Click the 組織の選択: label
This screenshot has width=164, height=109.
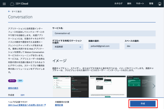(x=94, y=41)
